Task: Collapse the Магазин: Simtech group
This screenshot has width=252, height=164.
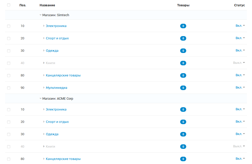Action: [x=41, y=15]
